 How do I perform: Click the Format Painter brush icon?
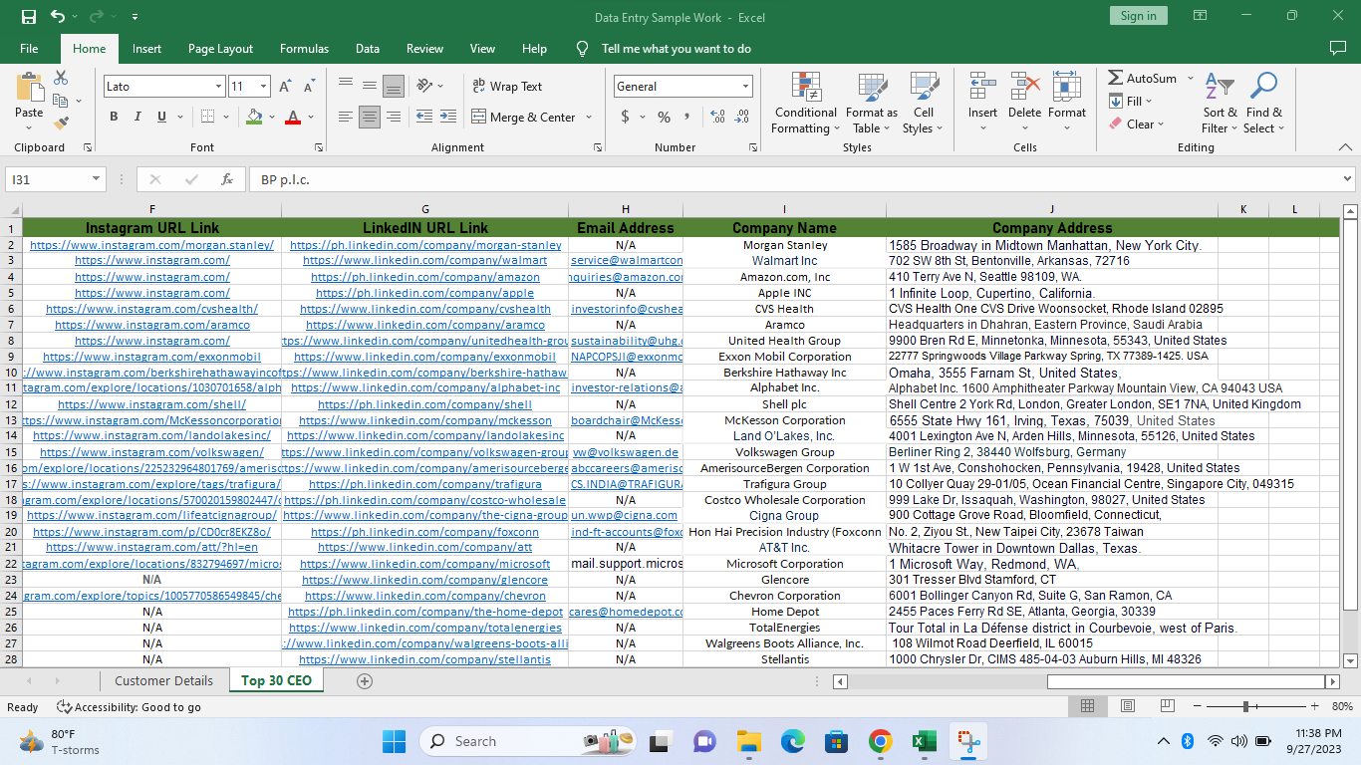tap(61, 124)
